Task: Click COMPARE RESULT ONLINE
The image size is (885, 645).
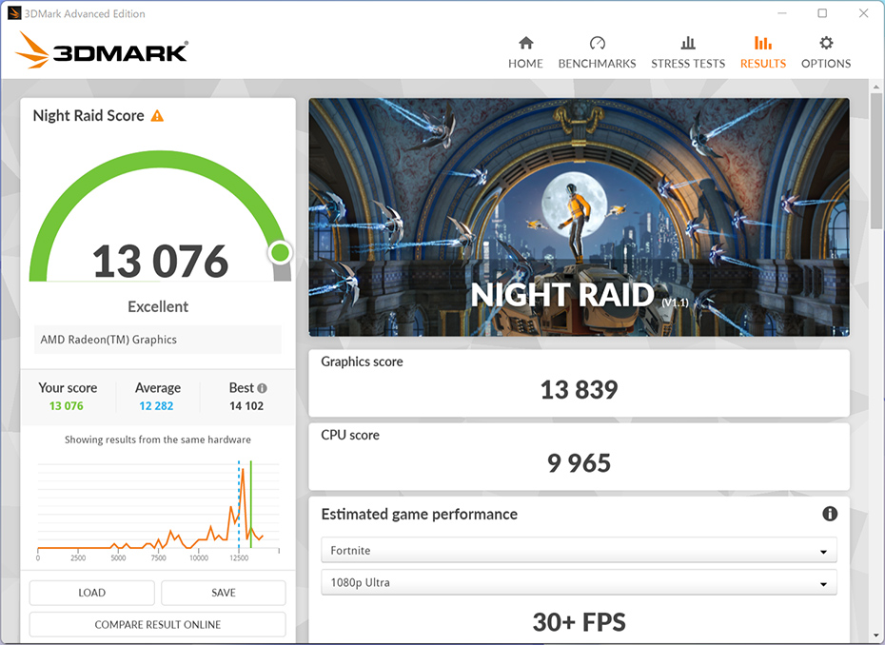Action: [x=157, y=625]
